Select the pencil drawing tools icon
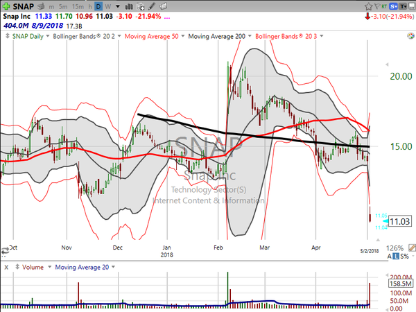This screenshot has width=416, height=312. click(152, 6)
